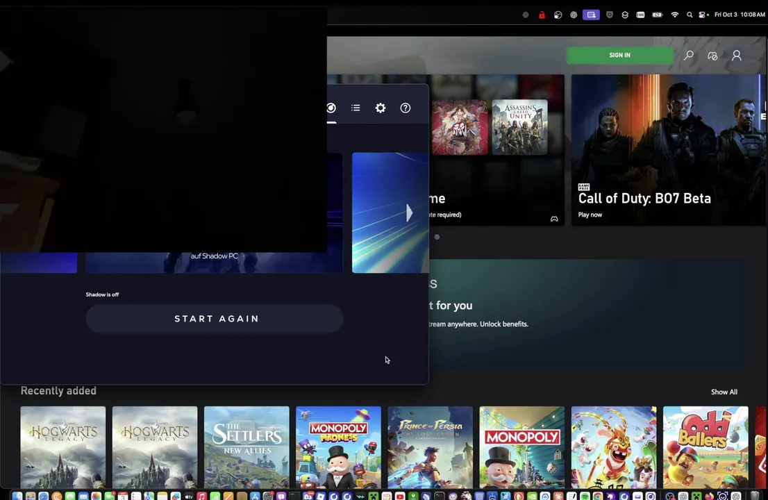768x500 pixels.
Task: Open Finder from the dock
Action: [17, 496]
